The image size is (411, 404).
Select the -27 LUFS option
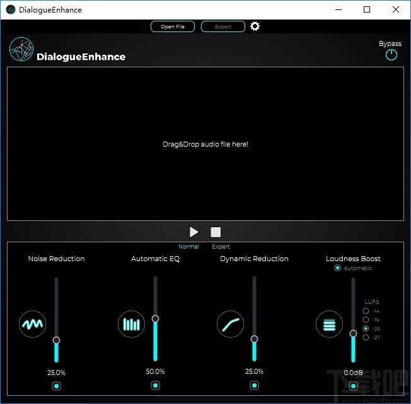(x=366, y=337)
